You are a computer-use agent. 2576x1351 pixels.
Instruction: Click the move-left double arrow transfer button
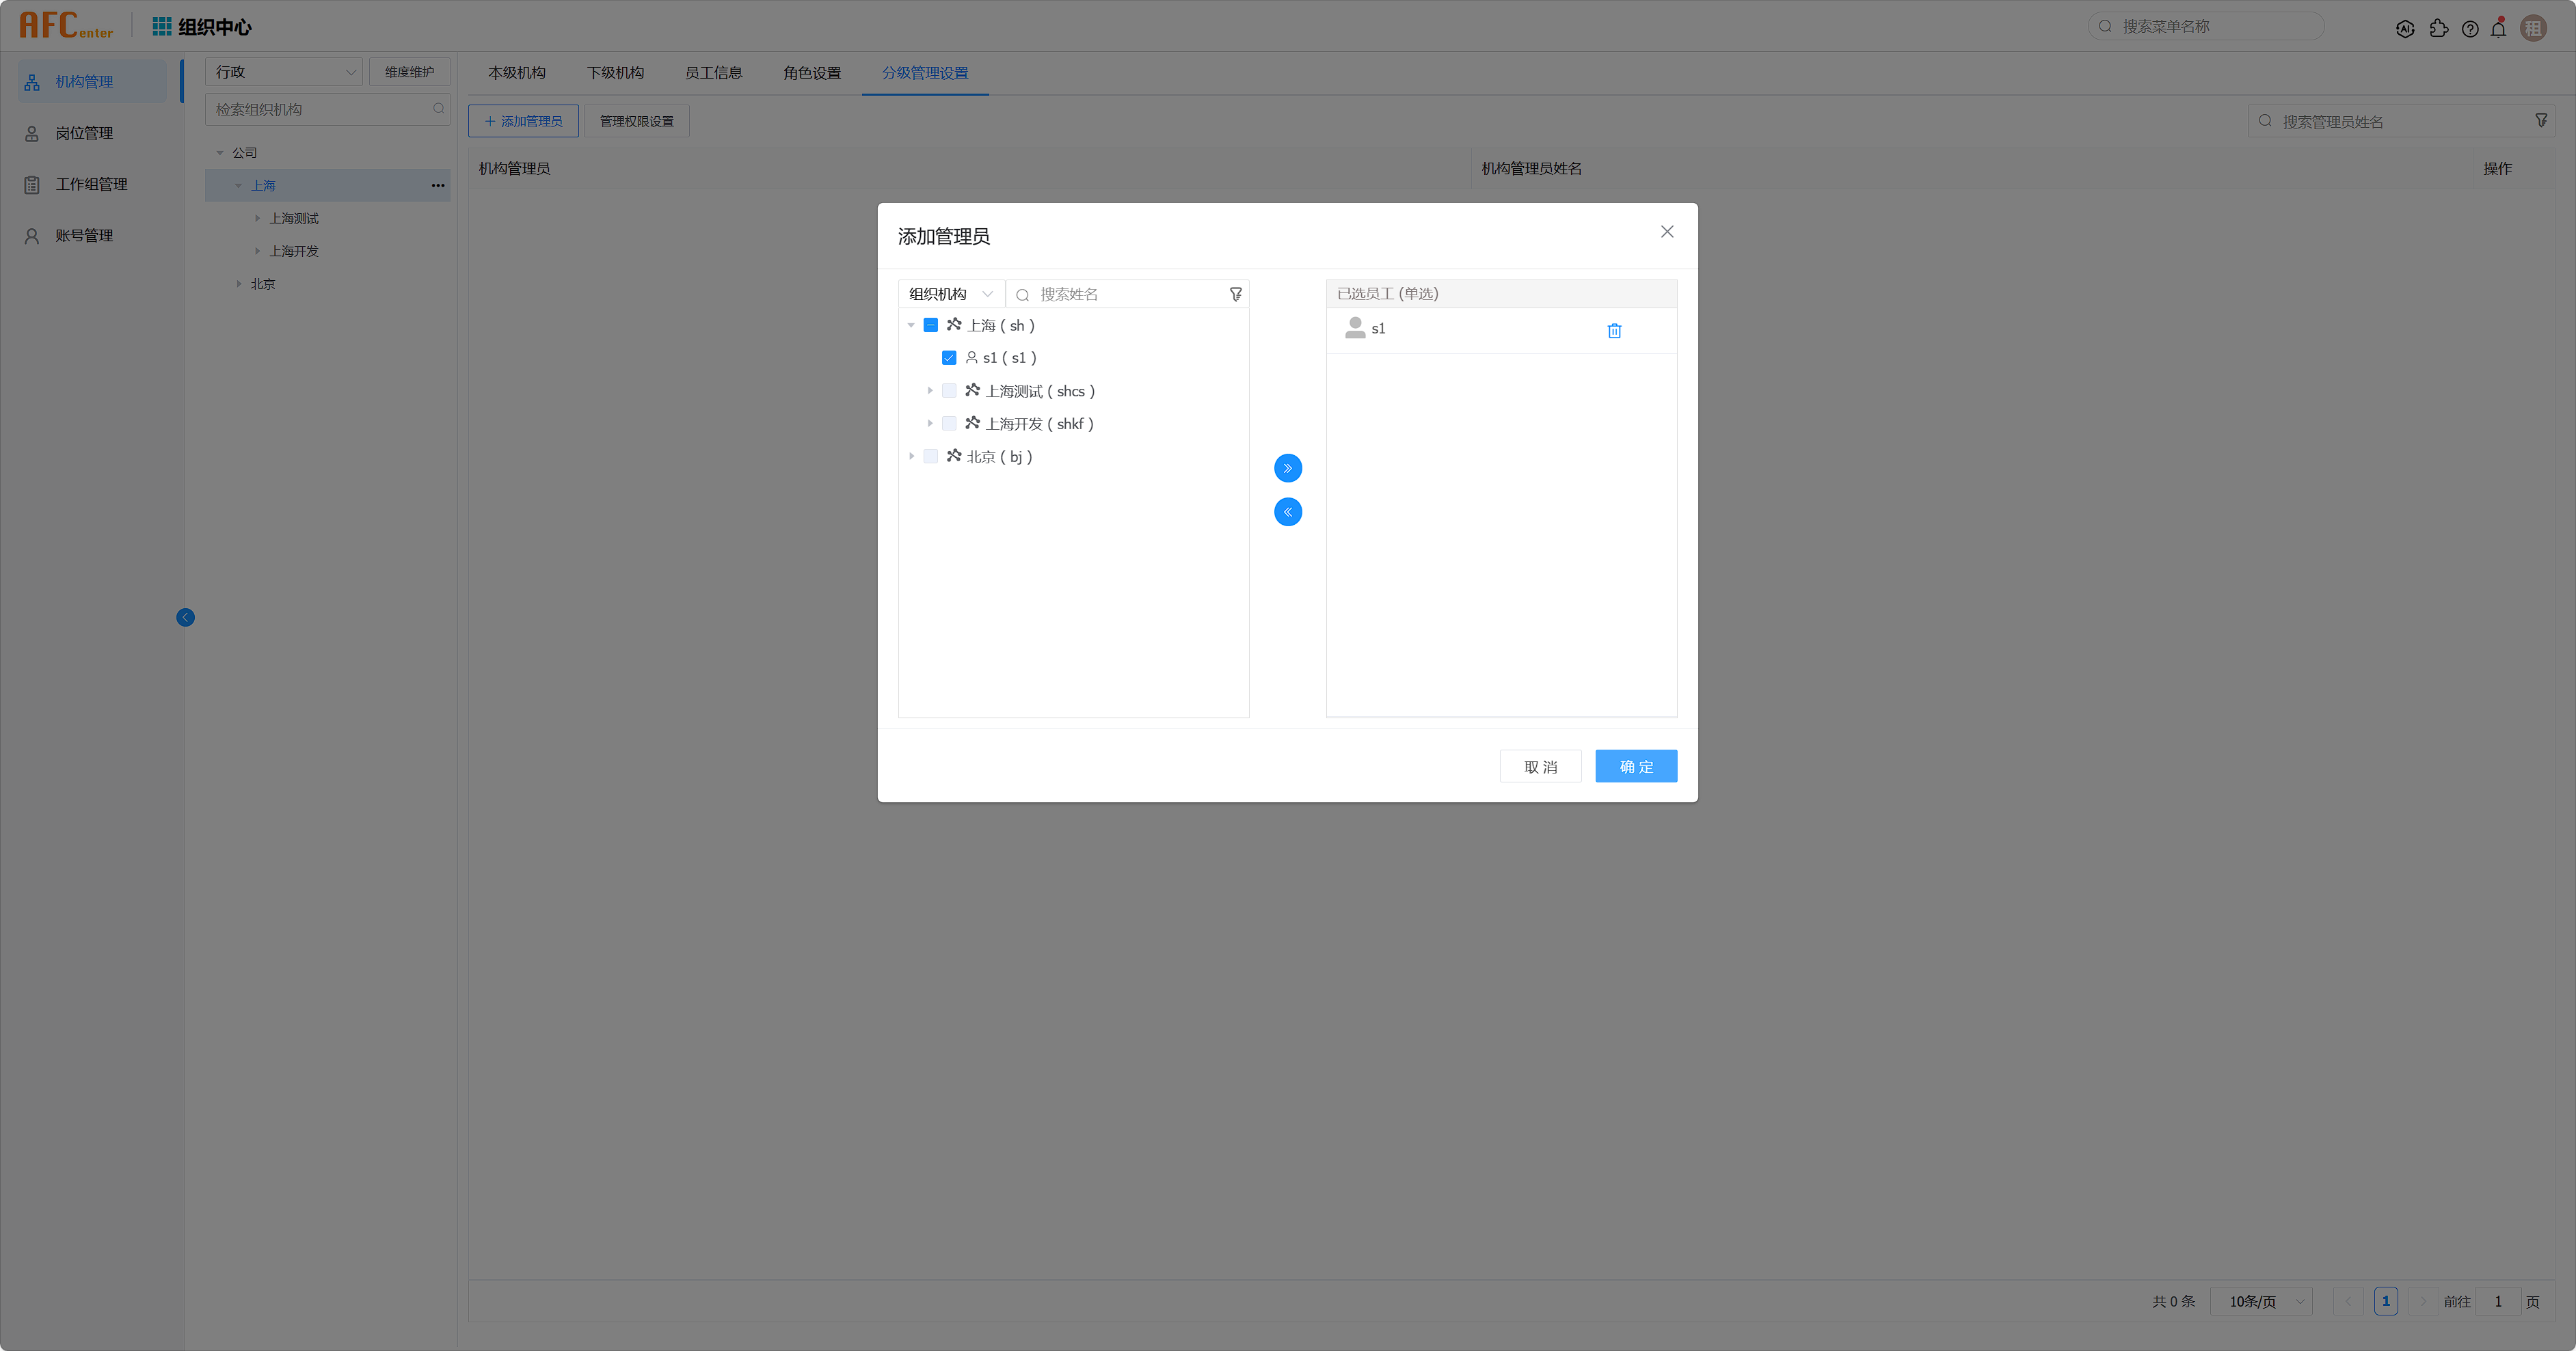click(1288, 512)
